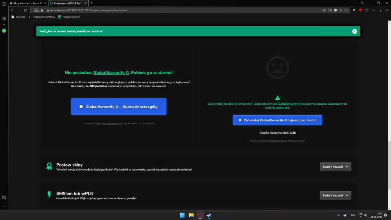Reload the current page
The image size is (391, 220).
coord(25,10)
